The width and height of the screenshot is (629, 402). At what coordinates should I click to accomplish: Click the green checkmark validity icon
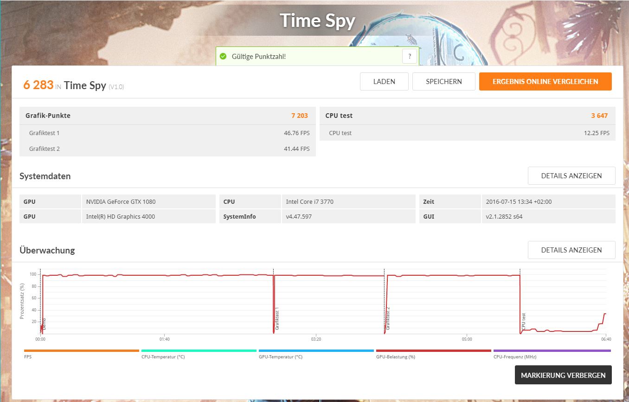[223, 56]
